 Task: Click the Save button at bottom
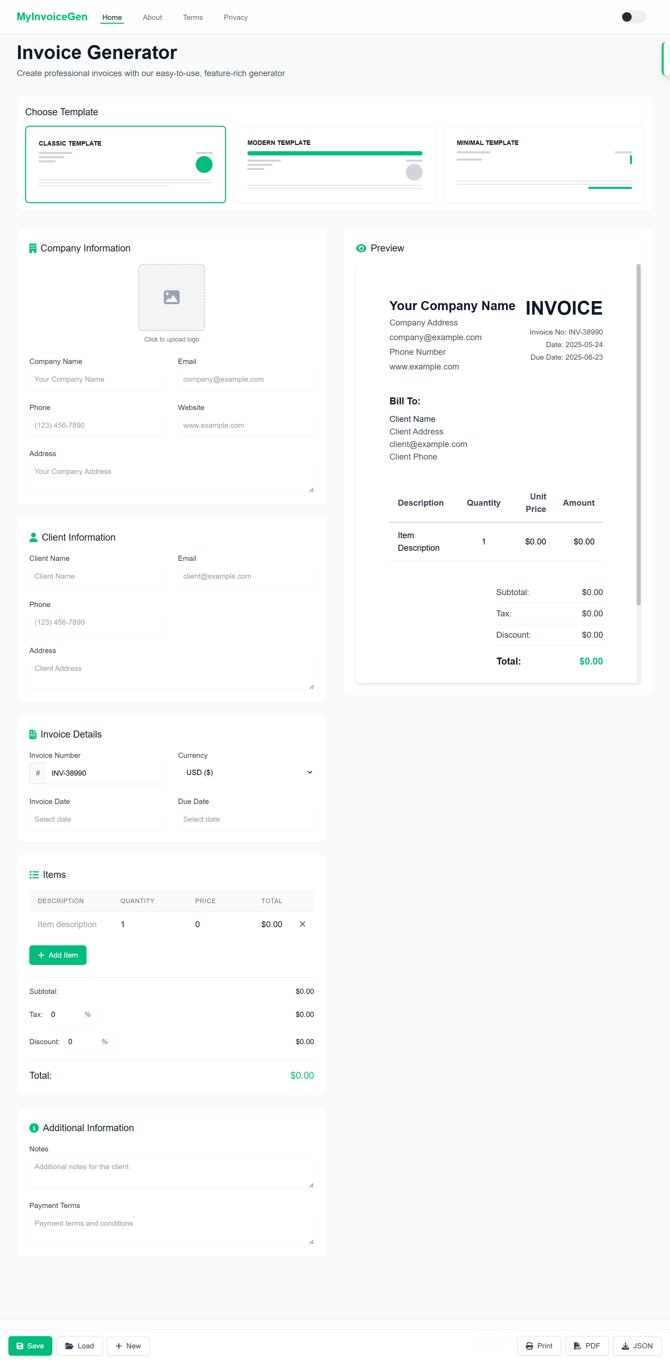[x=30, y=1346]
